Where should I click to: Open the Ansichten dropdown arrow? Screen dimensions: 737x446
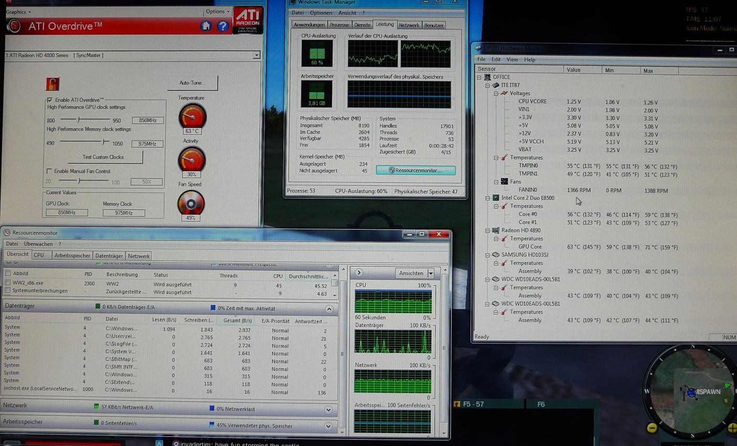[431, 273]
